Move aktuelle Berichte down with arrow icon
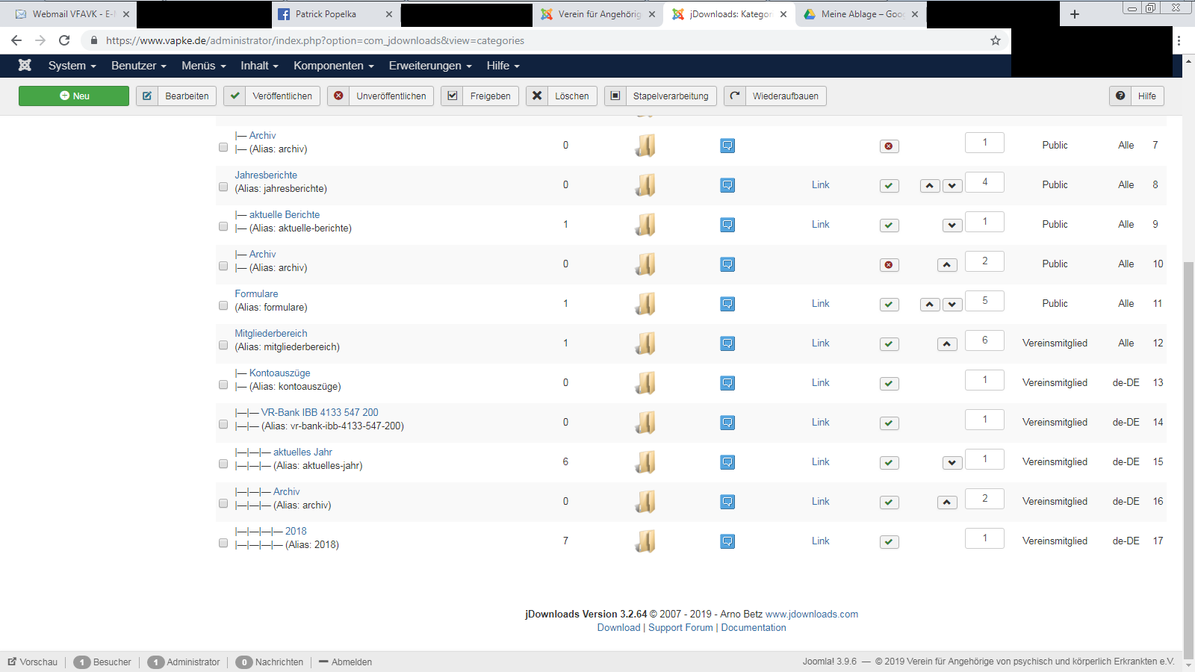 (x=952, y=225)
